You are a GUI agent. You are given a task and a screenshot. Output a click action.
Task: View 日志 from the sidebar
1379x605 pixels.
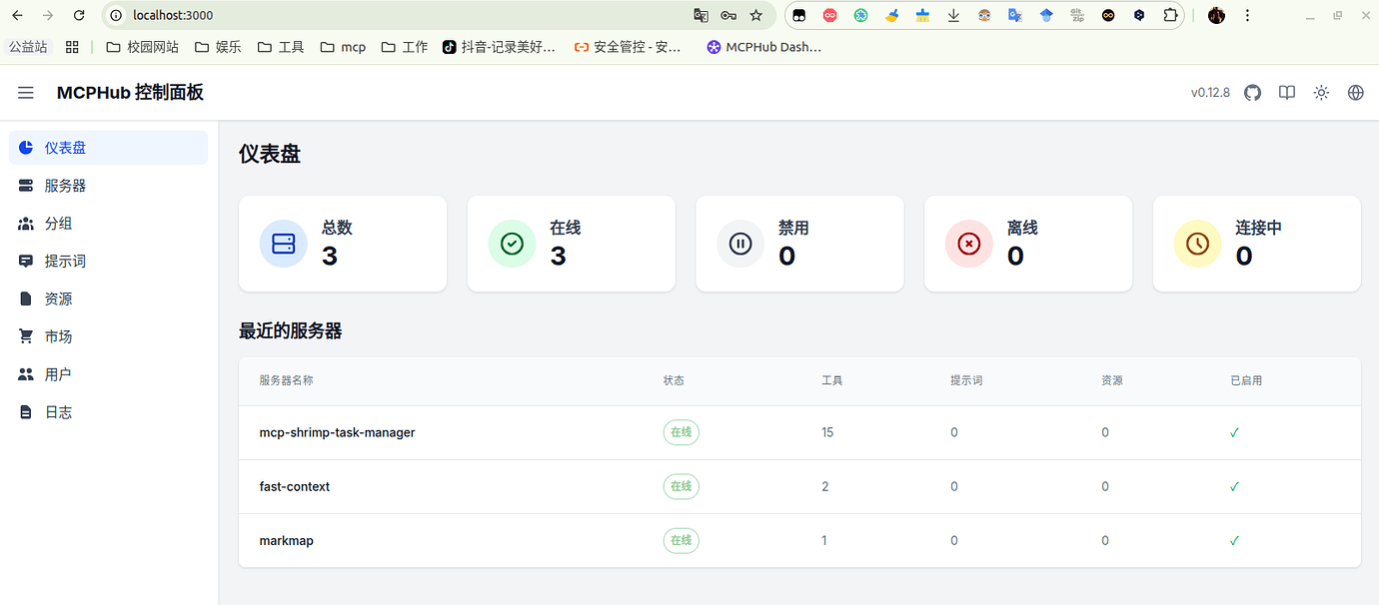[108, 412]
